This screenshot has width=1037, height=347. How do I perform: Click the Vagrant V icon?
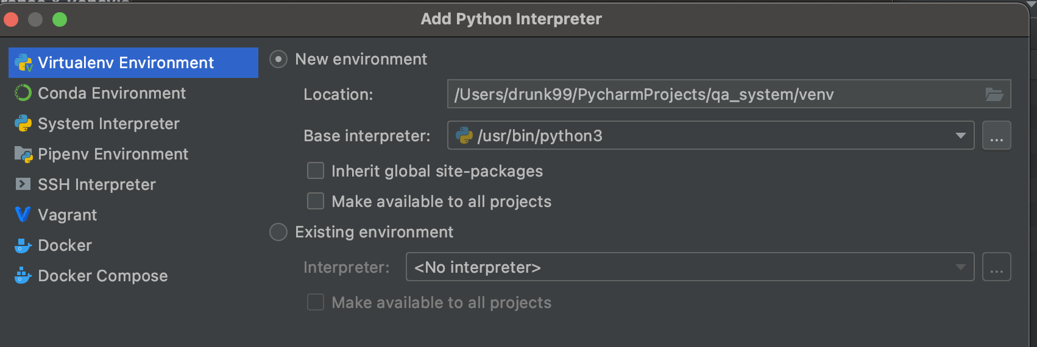[x=23, y=215]
